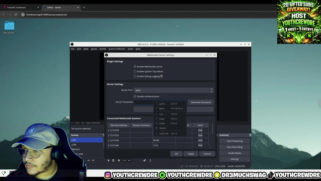This screenshot has height=181, width=321.
Task: Choose Select All in context menu
Action: point(170,133)
